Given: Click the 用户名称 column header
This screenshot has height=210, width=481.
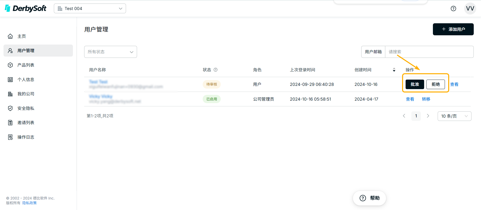Looking at the screenshot, I should (x=97, y=70).
